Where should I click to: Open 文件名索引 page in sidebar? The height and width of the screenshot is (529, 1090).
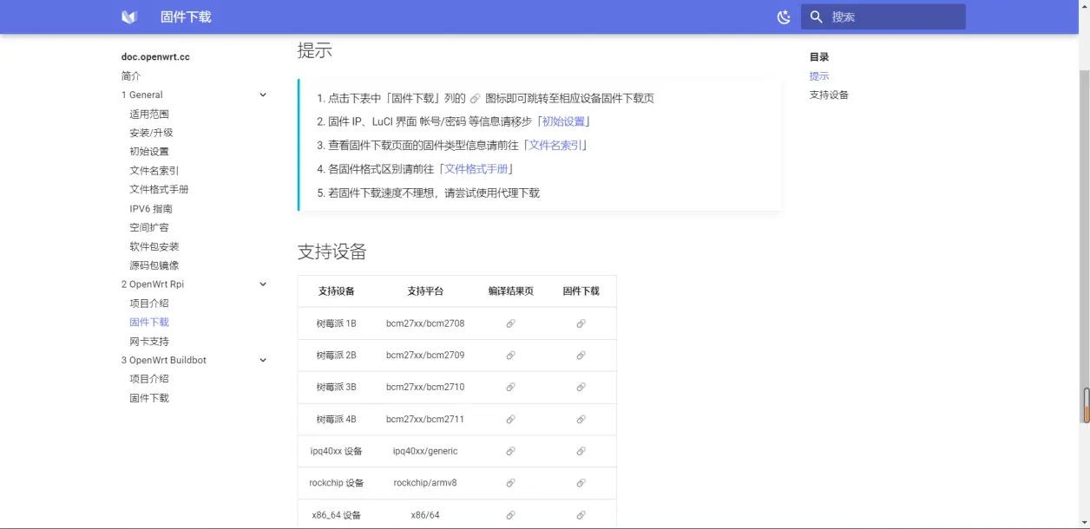point(154,171)
